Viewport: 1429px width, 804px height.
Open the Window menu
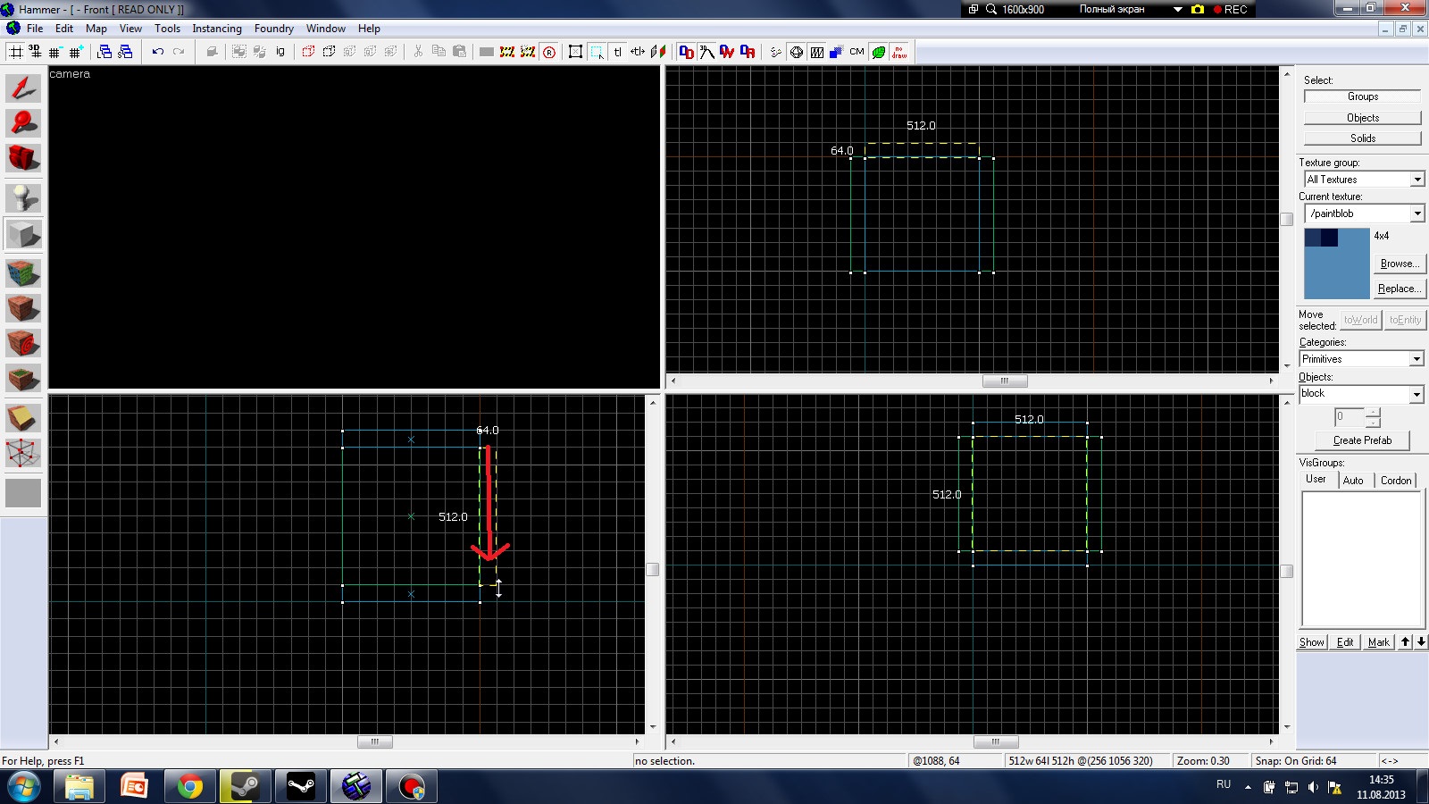[x=325, y=29]
